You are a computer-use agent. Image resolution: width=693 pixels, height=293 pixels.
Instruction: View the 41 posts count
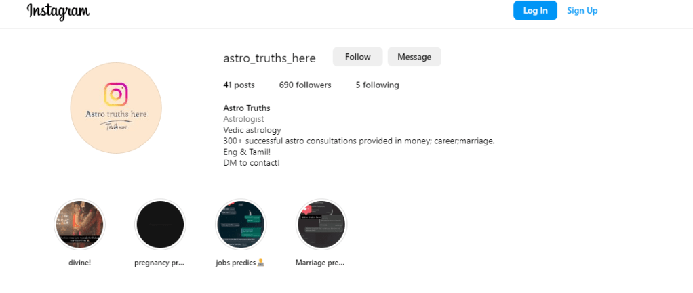pos(239,85)
